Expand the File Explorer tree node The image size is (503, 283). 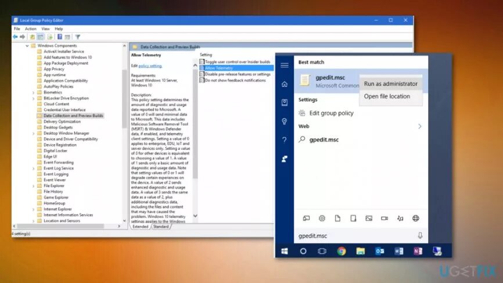point(33,186)
